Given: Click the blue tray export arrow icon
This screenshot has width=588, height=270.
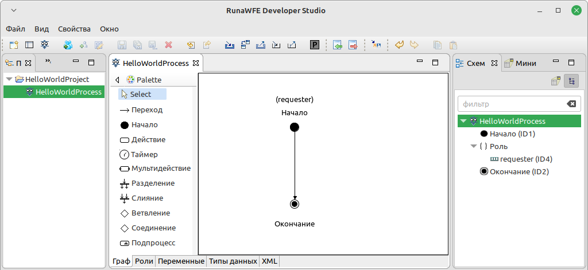Looking at the screenshot, I should click(261, 45).
